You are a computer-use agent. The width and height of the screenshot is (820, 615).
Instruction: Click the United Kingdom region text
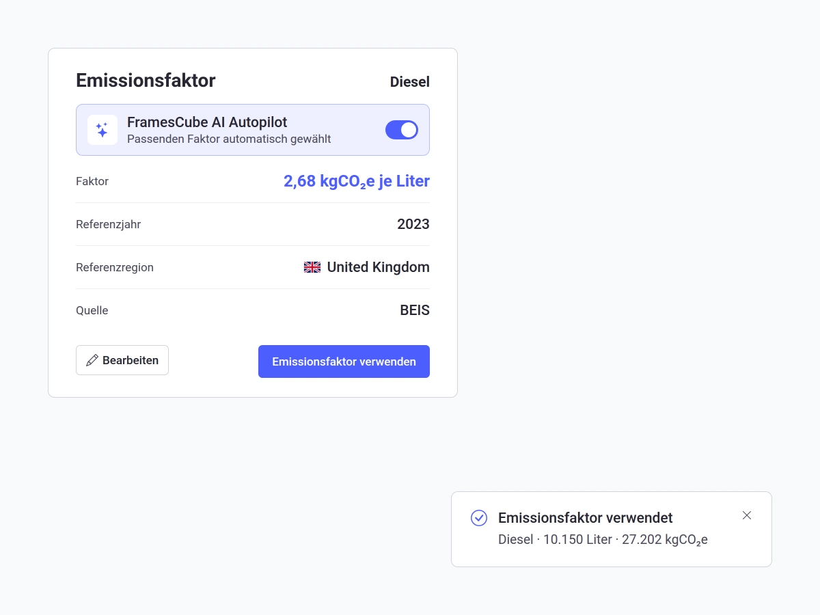pos(379,267)
